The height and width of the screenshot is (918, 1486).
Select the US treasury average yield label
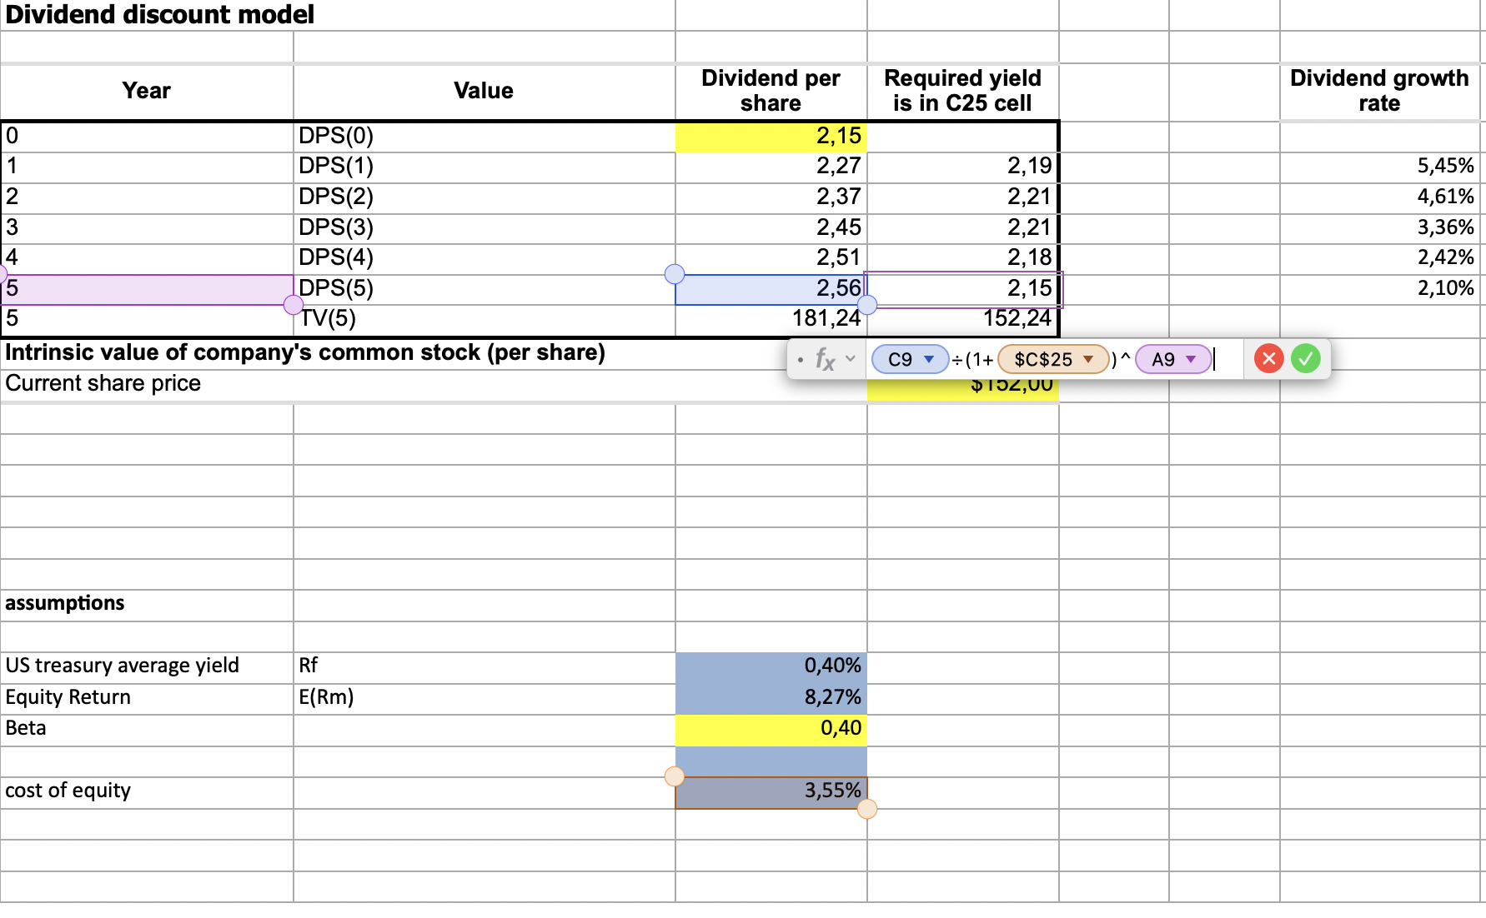tap(147, 666)
